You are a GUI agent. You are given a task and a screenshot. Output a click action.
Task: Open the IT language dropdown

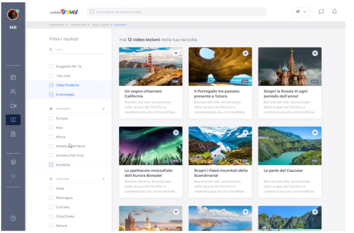(301, 12)
